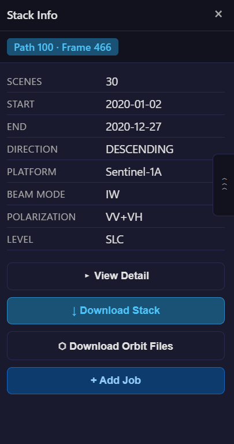The image size is (234, 444).
Task: Close the Stack Info panel
Action: click(x=218, y=14)
